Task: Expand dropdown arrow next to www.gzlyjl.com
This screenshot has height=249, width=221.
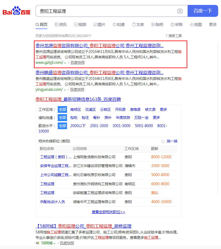Action: [x=65, y=63]
